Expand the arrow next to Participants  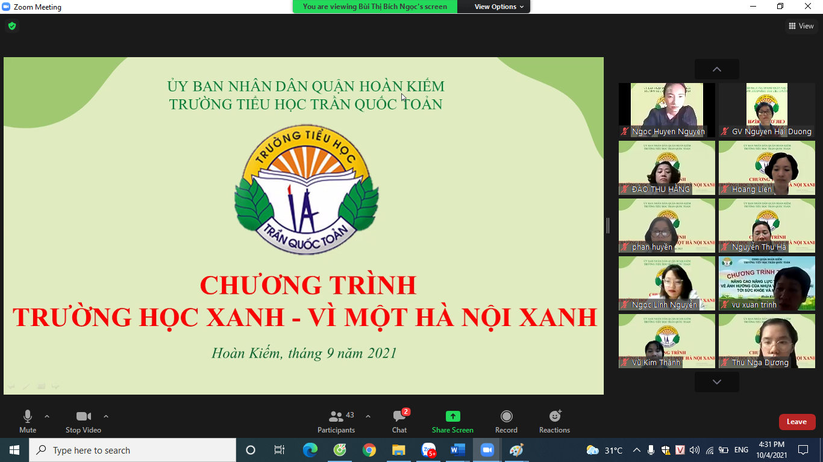(368, 416)
